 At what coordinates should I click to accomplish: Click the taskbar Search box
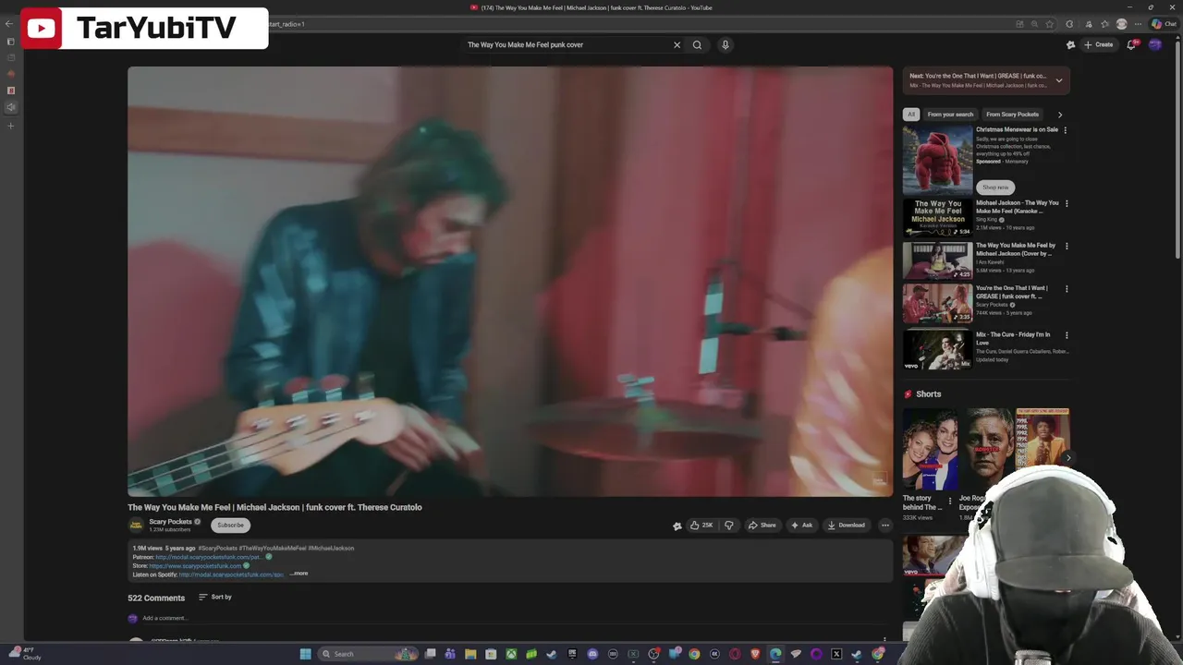pyautogui.click(x=368, y=654)
